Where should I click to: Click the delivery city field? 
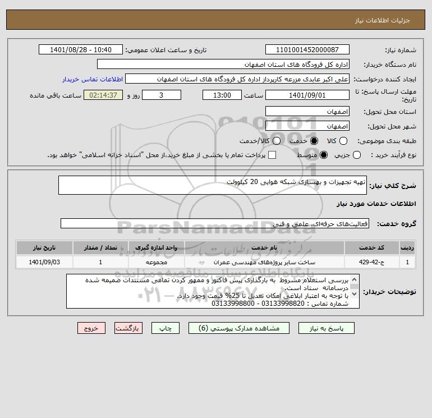pos(307,126)
